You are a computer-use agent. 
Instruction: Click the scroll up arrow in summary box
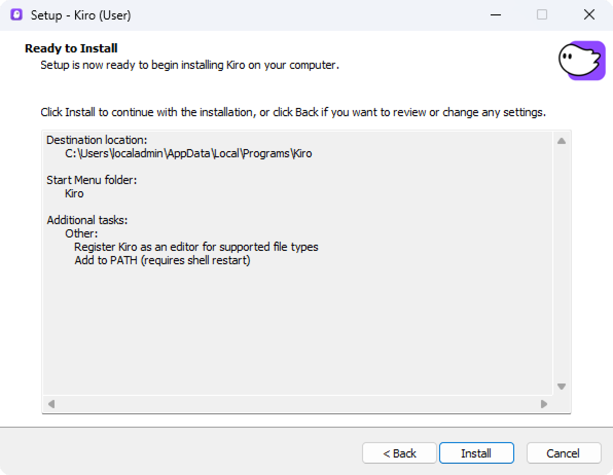pos(562,141)
